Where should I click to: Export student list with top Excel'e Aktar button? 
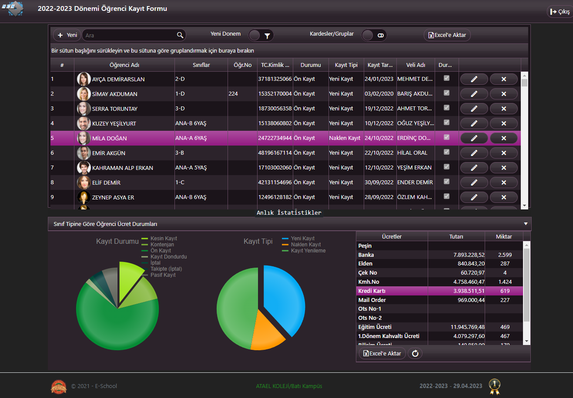(x=447, y=35)
